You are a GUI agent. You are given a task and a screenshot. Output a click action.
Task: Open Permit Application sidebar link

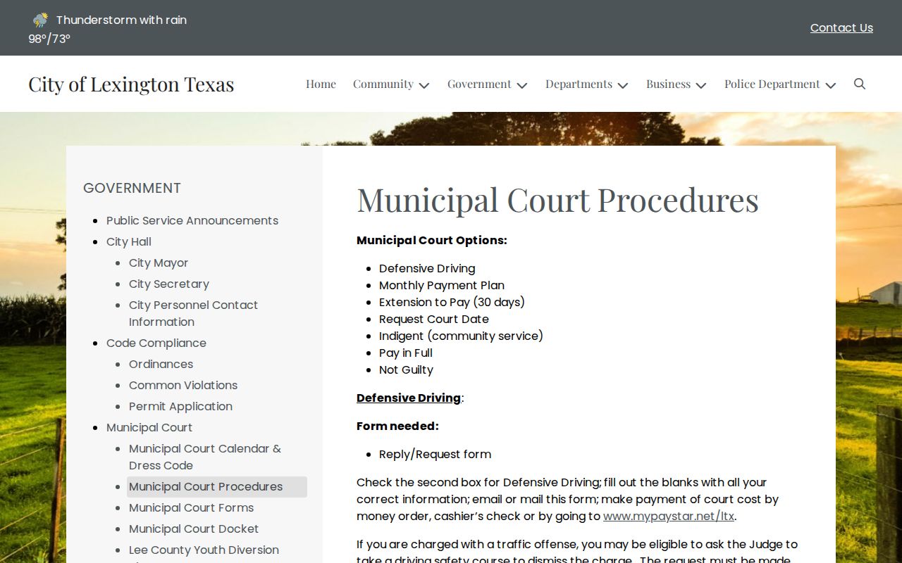(180, 406)
